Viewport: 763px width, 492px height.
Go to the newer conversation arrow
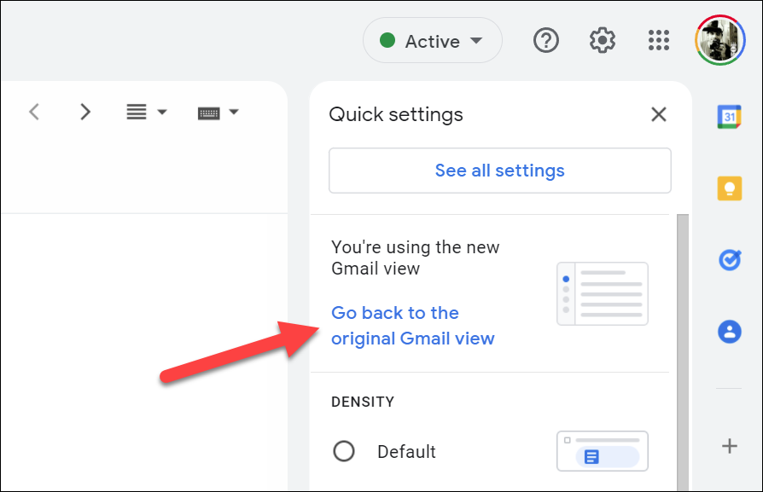(x=34, y=112)
